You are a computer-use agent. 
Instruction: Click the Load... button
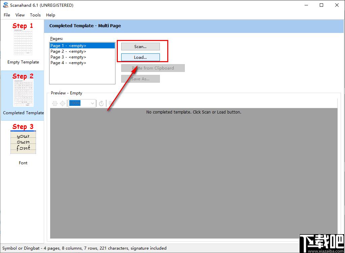pyautogui.click(x=140, y=57)
